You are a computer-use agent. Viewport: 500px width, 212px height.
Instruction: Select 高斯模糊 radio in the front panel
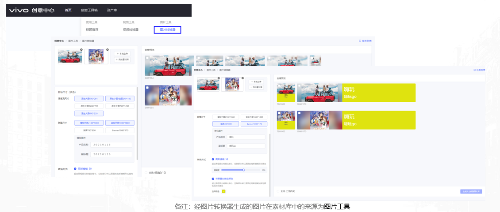pos(213,159)
